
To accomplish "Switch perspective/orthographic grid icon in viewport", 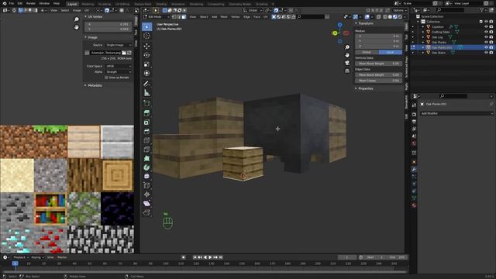I will [x=347, y=71].
